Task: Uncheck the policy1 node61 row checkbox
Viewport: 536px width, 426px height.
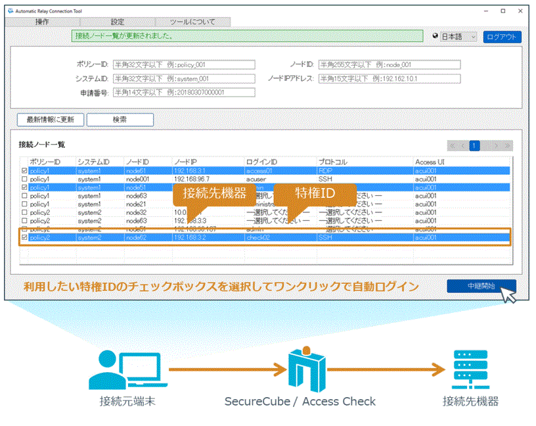Action: point(25,170)
